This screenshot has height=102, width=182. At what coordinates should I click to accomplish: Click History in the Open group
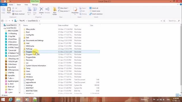(83, 14)
